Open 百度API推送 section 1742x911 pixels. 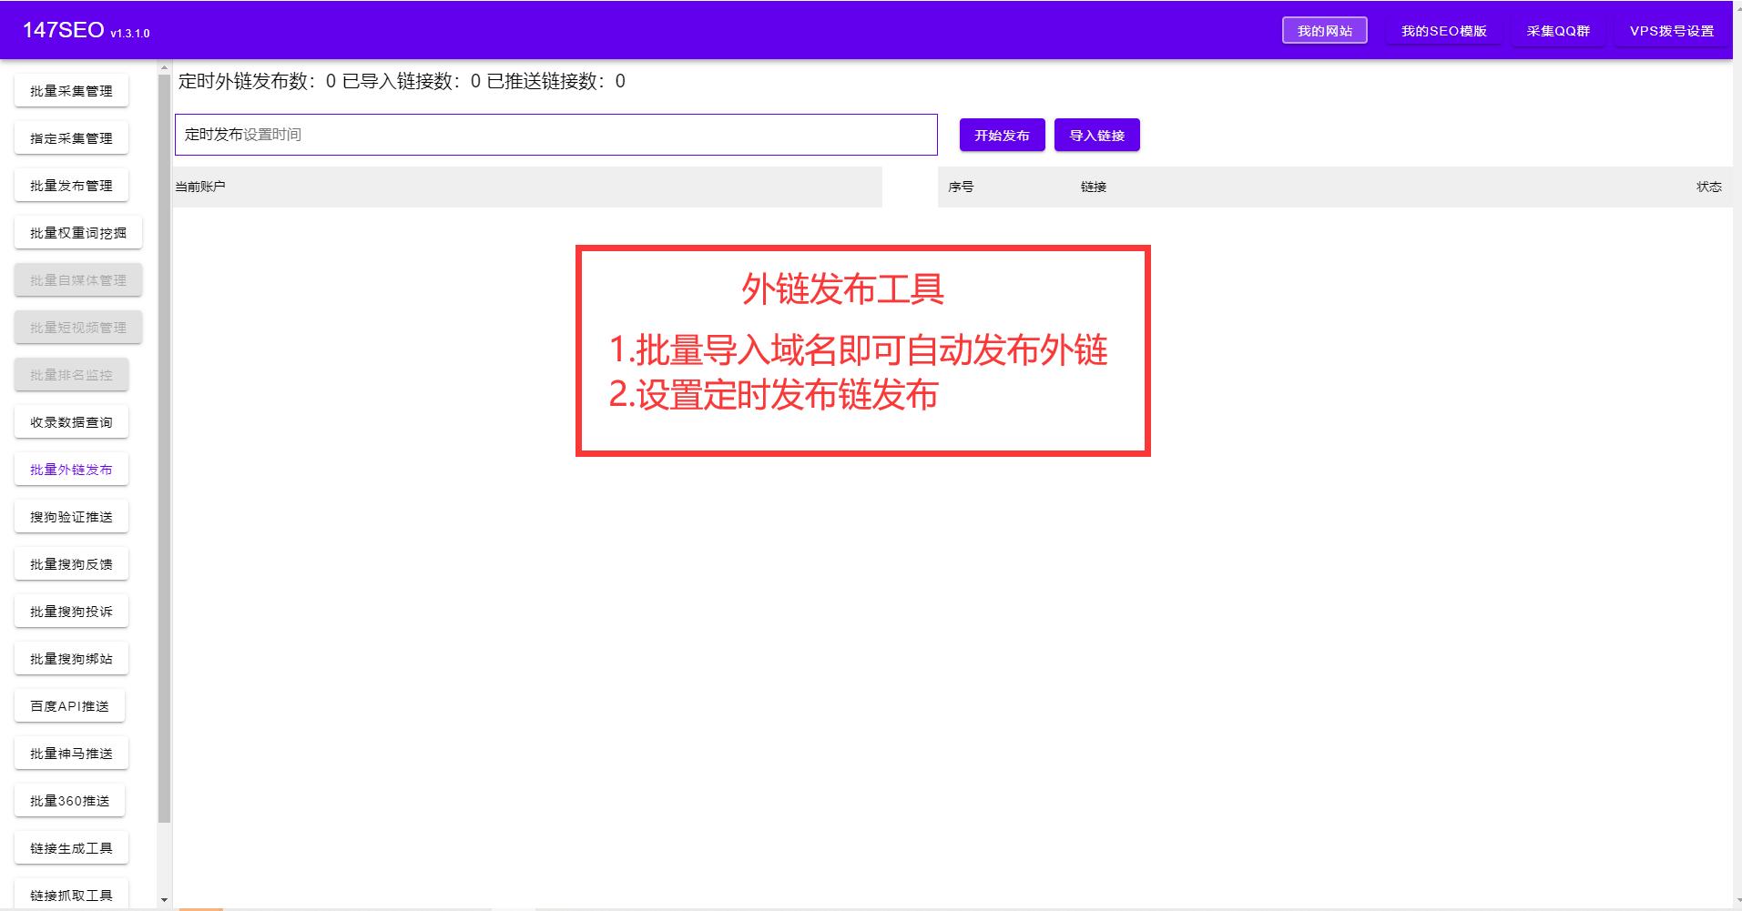tap(69, 705)
